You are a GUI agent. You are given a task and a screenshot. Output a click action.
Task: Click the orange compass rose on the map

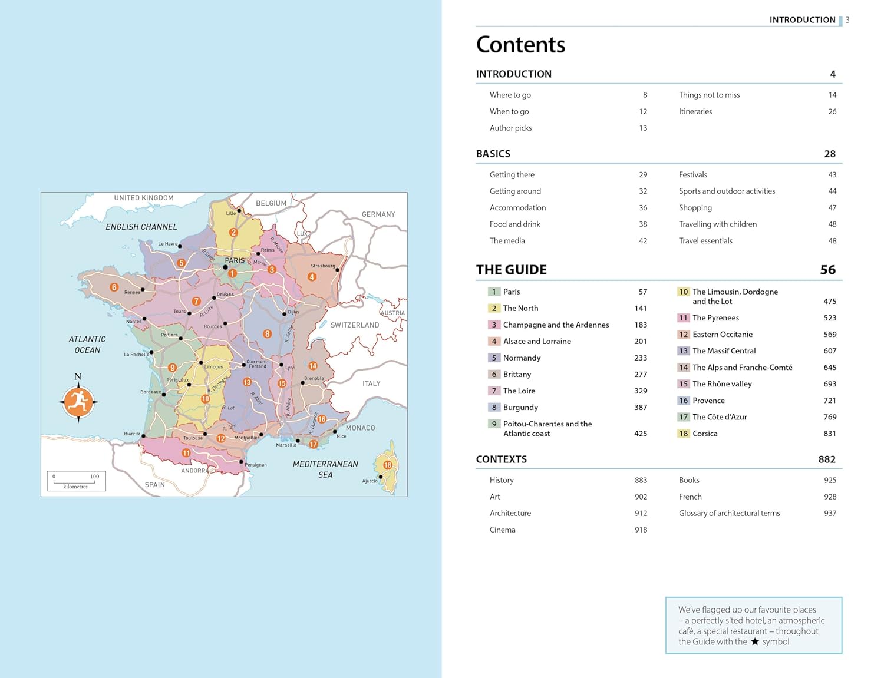click(x=78, y=402)
